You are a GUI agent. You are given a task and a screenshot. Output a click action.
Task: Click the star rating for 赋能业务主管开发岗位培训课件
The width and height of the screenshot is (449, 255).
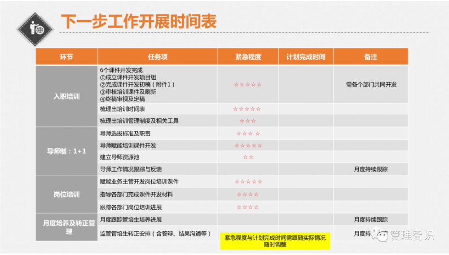[248, 182]
